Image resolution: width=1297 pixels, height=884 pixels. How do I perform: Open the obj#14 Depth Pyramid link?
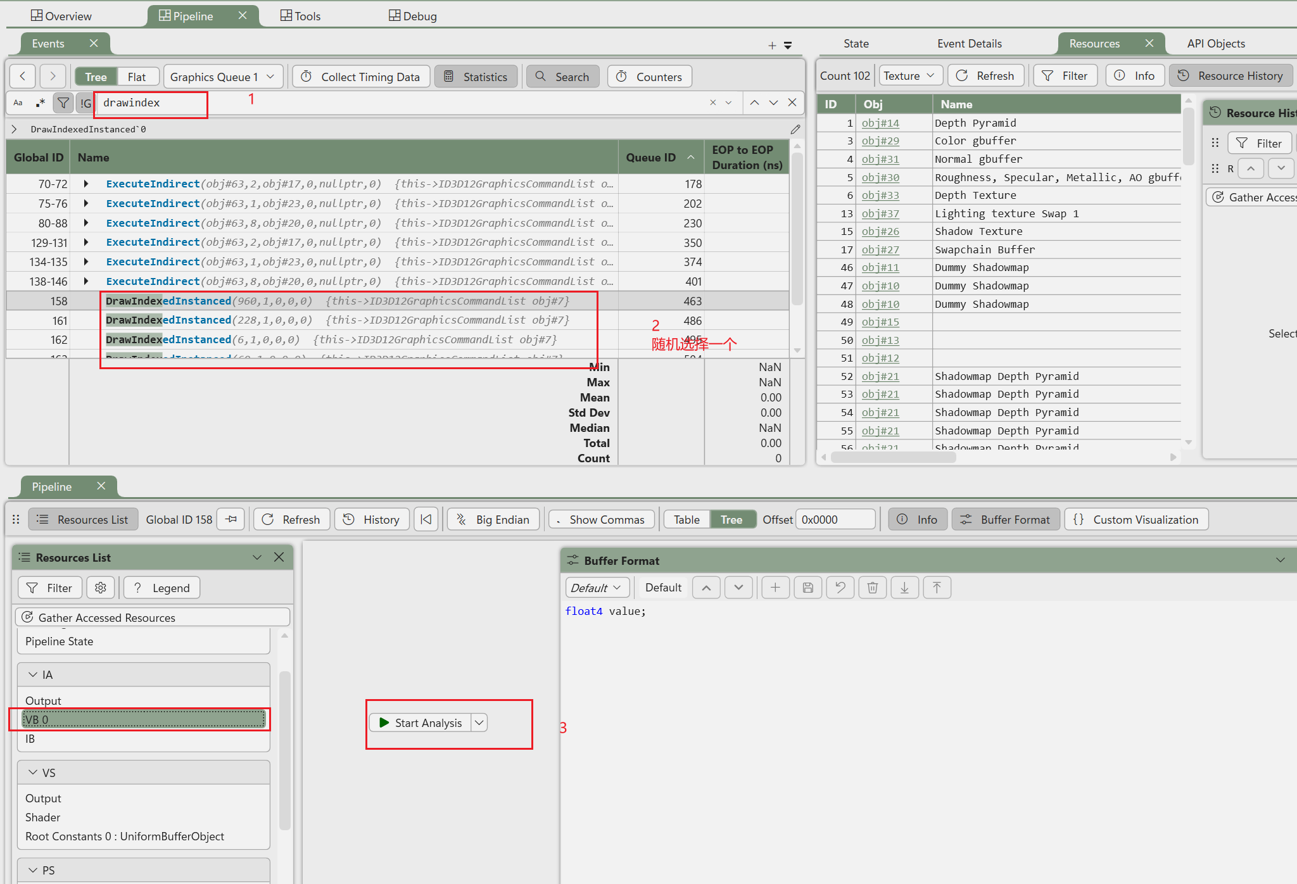880,123
